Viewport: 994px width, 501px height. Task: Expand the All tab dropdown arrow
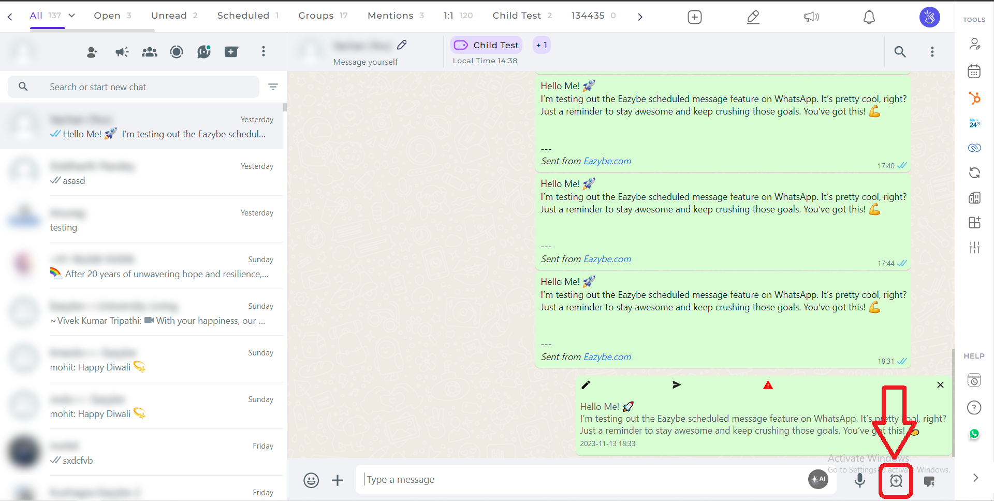(72, 16)
